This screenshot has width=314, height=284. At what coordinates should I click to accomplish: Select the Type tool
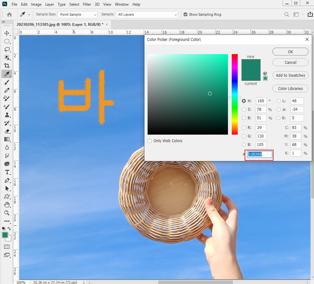[7, 172]
